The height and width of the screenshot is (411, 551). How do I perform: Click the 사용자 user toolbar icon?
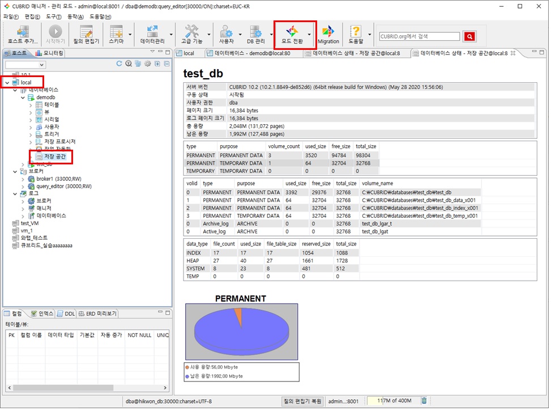click(x=226, y=35)
